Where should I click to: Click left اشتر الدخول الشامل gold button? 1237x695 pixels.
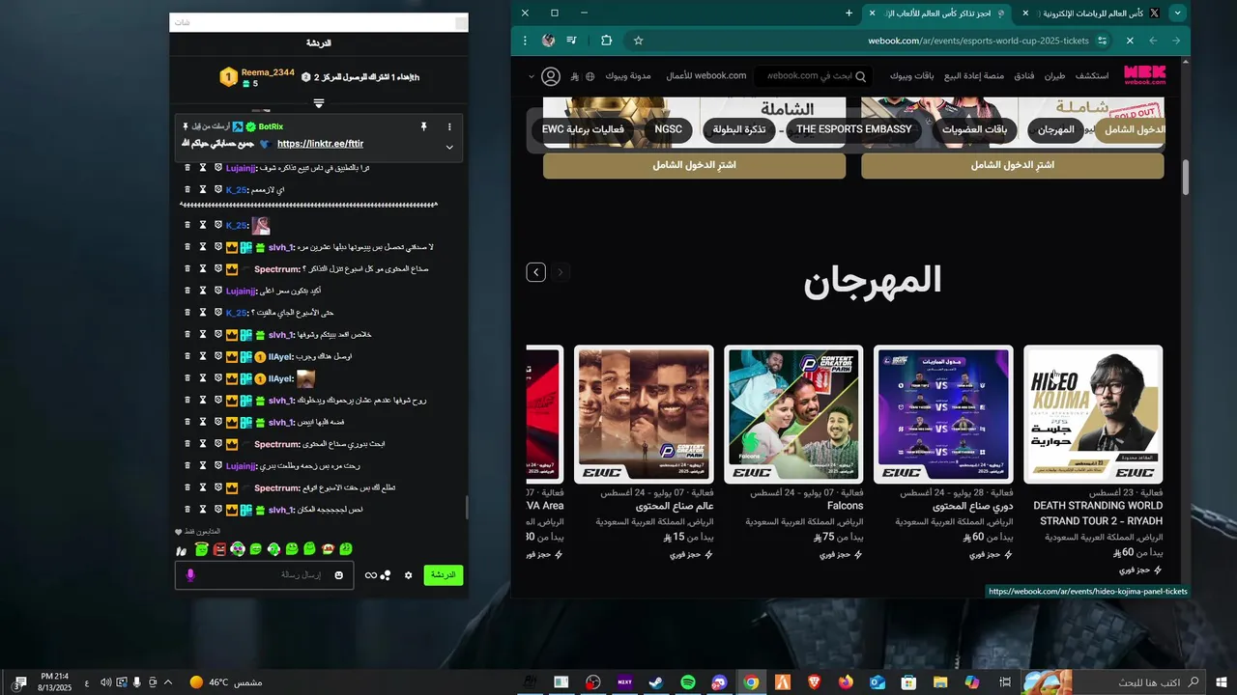(694, 165)
